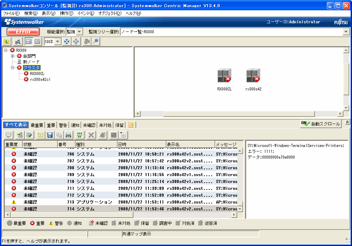The height and width of the screenshot is (246, 352).
Task: Click the copy events icon
Action: (59, 135)
